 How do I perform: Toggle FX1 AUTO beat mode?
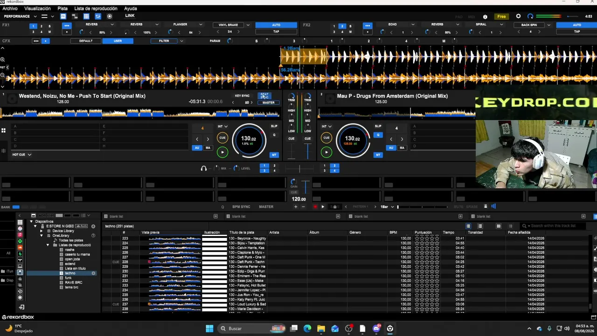coord(276,25)
